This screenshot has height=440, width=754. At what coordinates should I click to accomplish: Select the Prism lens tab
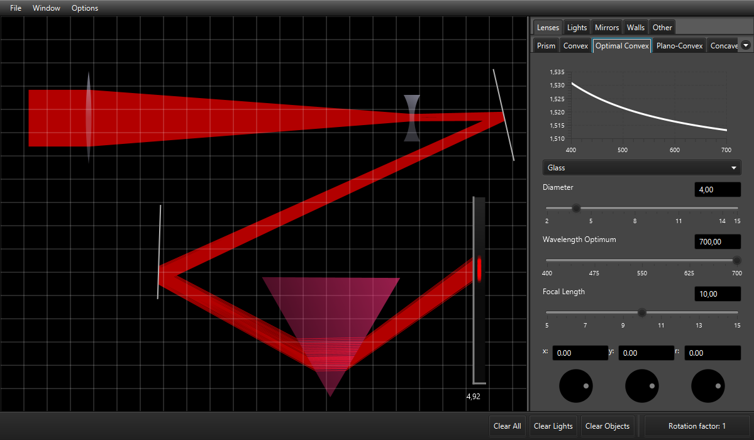[x=546, y=46]
